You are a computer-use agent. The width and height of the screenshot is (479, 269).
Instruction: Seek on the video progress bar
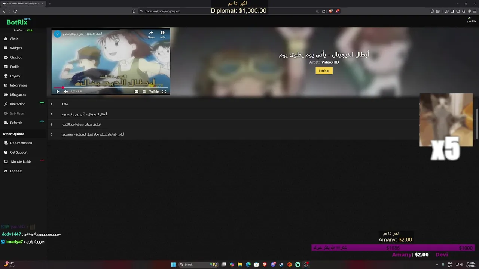coord(110,87)
